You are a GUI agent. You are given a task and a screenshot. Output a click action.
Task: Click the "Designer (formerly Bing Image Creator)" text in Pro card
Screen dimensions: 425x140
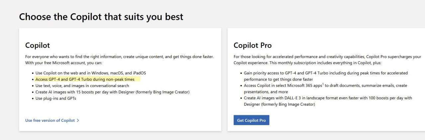coord(279,105)
